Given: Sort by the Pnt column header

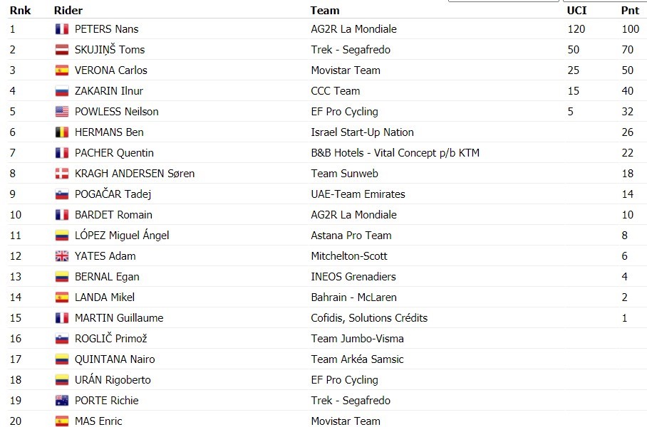Looking at the screenshot, I should point(630,10).
